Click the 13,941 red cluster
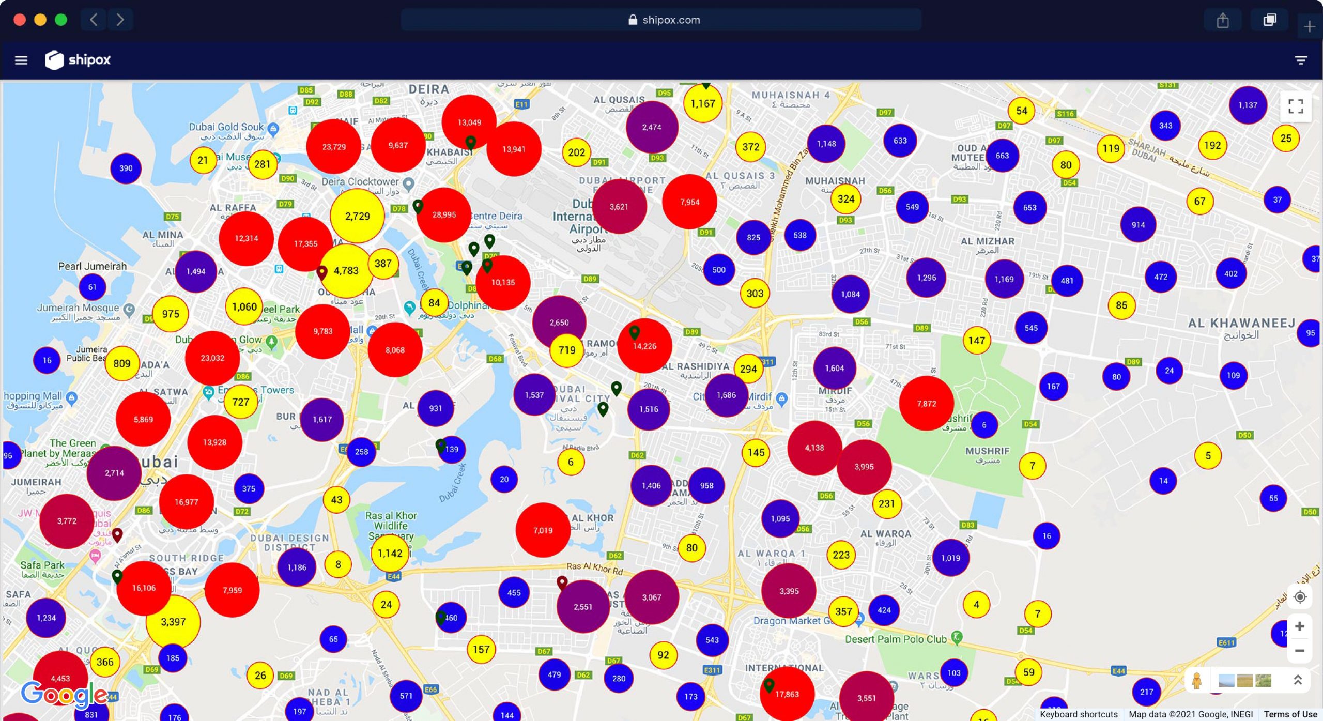1323x721 pixels. 514,149
